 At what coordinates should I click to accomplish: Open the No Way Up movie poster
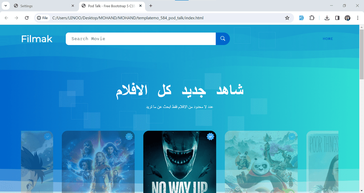[x=180, y=162]
